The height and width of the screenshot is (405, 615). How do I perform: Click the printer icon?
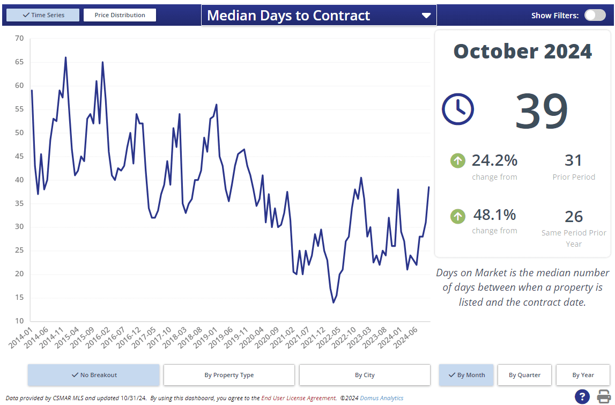click(604, 396)
